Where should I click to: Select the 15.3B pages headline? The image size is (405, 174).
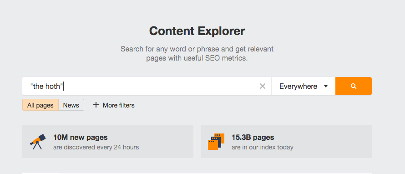253,137
